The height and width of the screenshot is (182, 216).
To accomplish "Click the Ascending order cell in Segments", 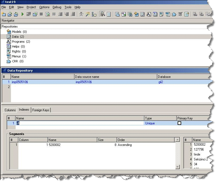I will [x=125, y=145].
